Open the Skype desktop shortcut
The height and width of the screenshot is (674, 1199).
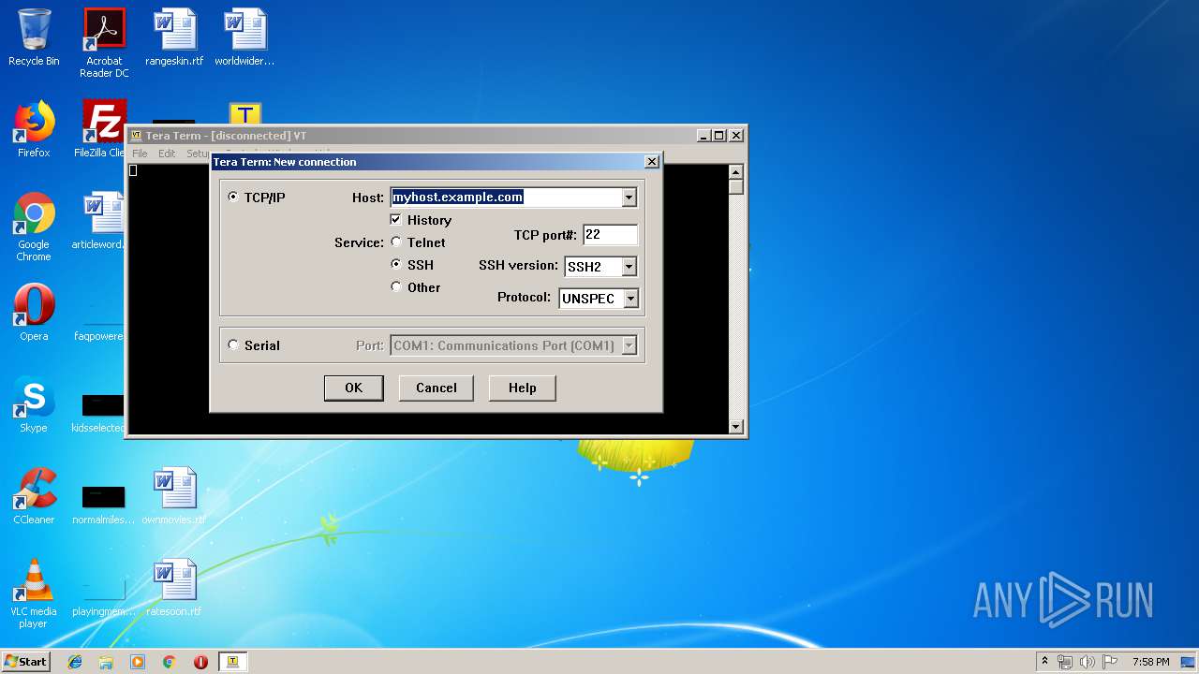pos(34,404)
